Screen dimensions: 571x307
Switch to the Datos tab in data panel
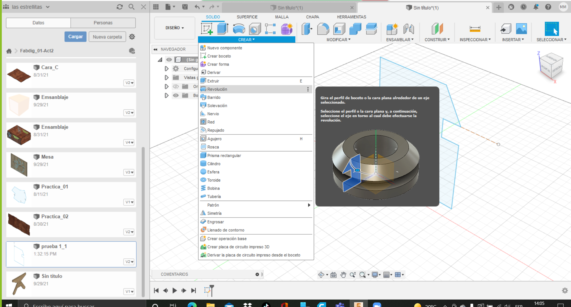[38, 23]
